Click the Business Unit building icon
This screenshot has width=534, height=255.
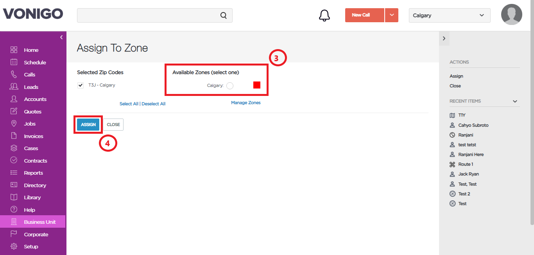(x=14, y=222)
